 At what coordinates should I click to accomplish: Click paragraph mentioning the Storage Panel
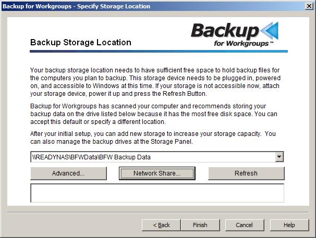point(153,137)
